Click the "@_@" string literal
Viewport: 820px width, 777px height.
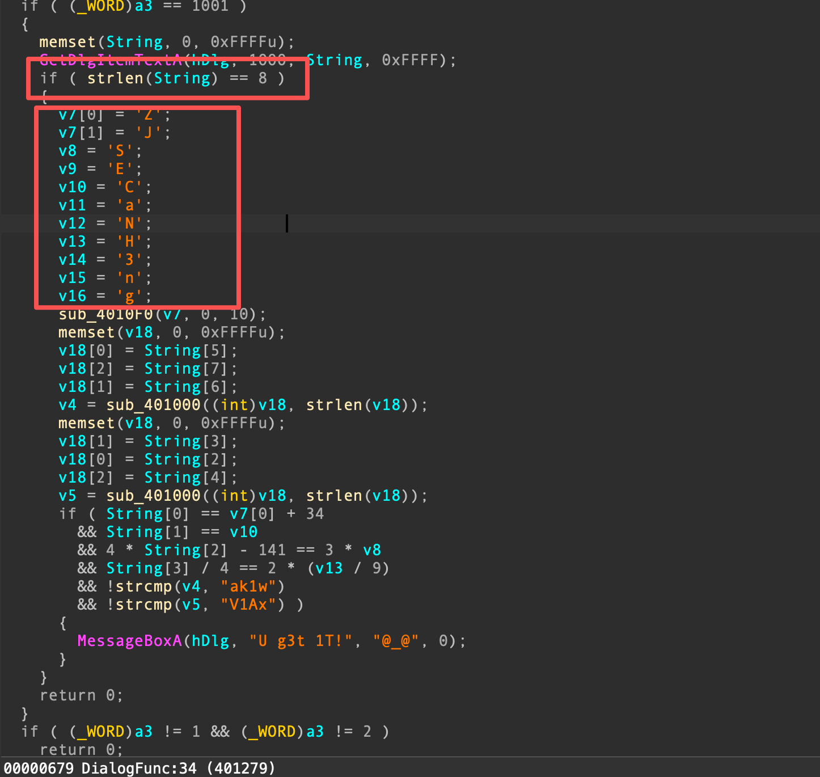pos(396,641)
